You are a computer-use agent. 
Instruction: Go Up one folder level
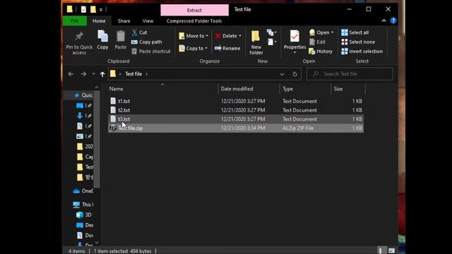point(102,74)
